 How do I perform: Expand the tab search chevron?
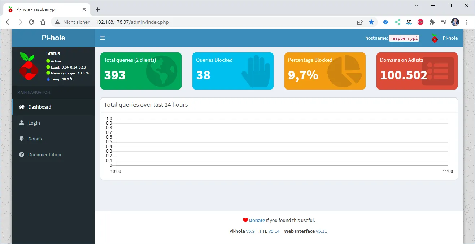(x=417, y=5)
